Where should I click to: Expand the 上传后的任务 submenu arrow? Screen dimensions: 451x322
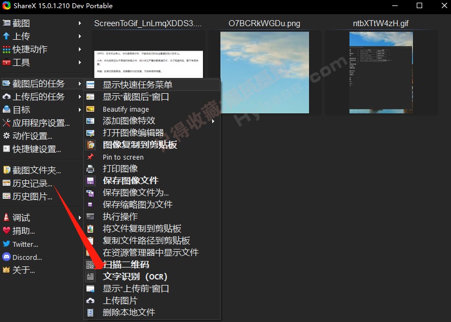pos(79,97)
